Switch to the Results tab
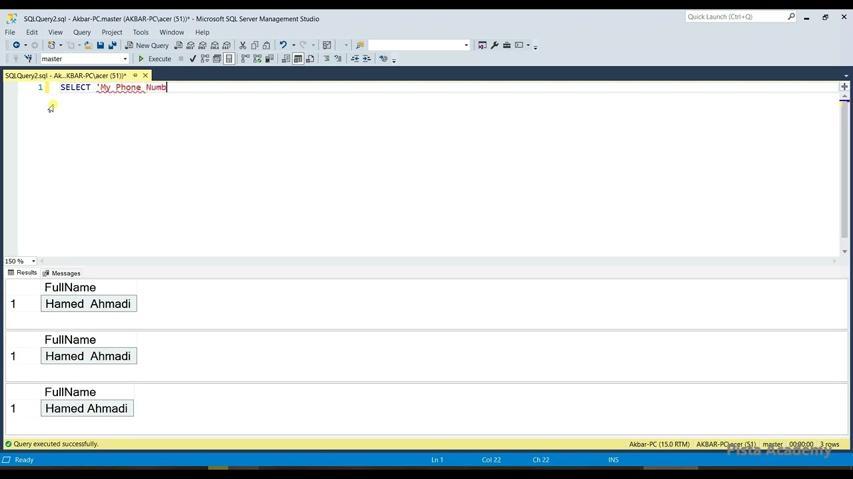This screenshot has height=479, width=853. click(22, 273)
